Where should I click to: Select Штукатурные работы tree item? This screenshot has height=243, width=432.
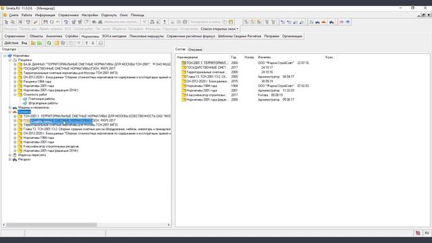click(43, 103)
